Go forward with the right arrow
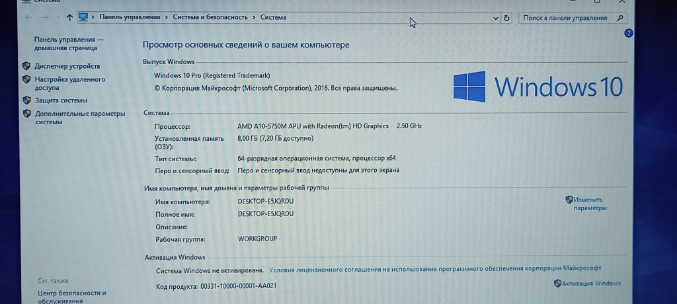677x304 pixels. (x=45, y=18)
